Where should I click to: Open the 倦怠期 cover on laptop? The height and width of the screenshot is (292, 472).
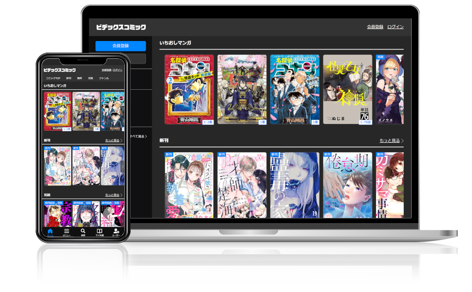[348, 185]
